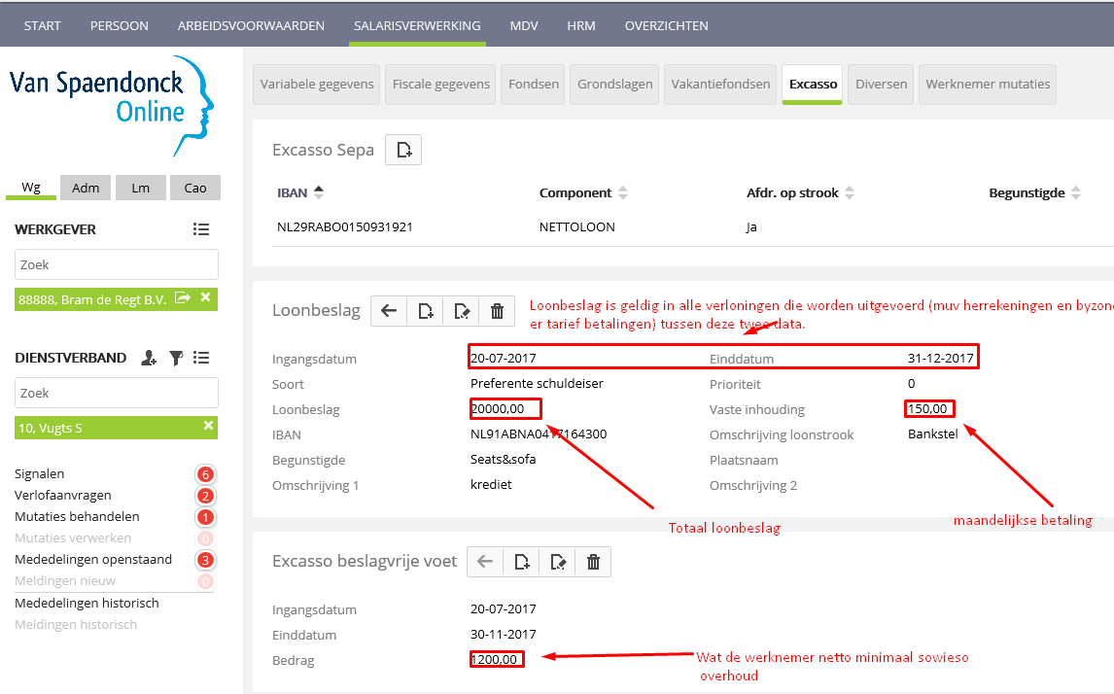Switch to Werknemer mutaties tab
This screenshot has height=694, width=1114.
click(x=988, y=85)
